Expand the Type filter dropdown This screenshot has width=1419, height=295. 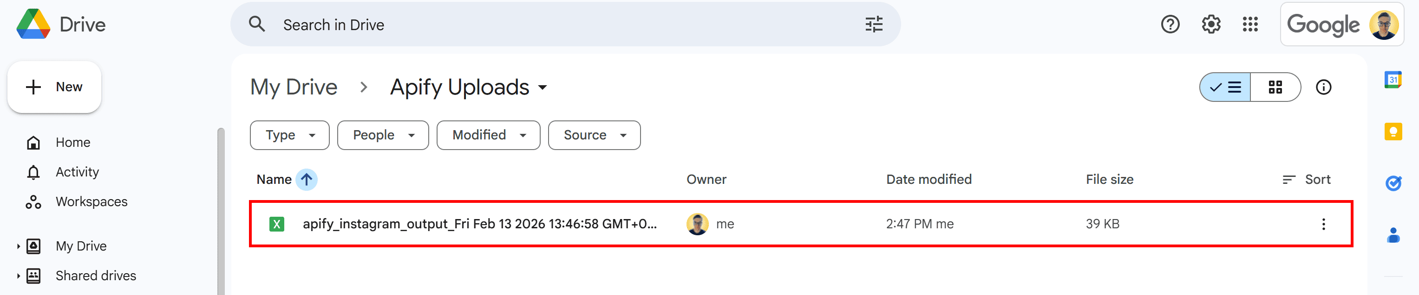point(289,135)
